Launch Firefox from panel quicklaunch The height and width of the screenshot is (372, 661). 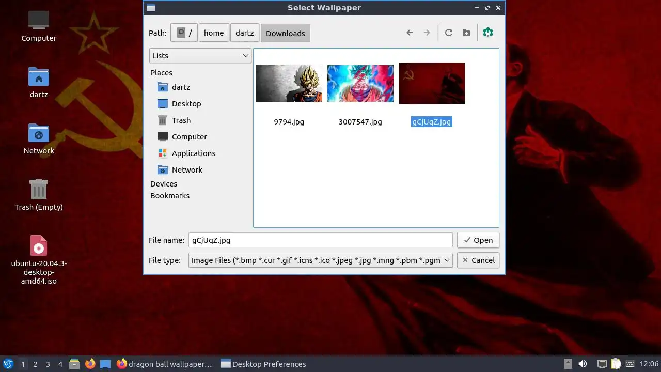90,364
